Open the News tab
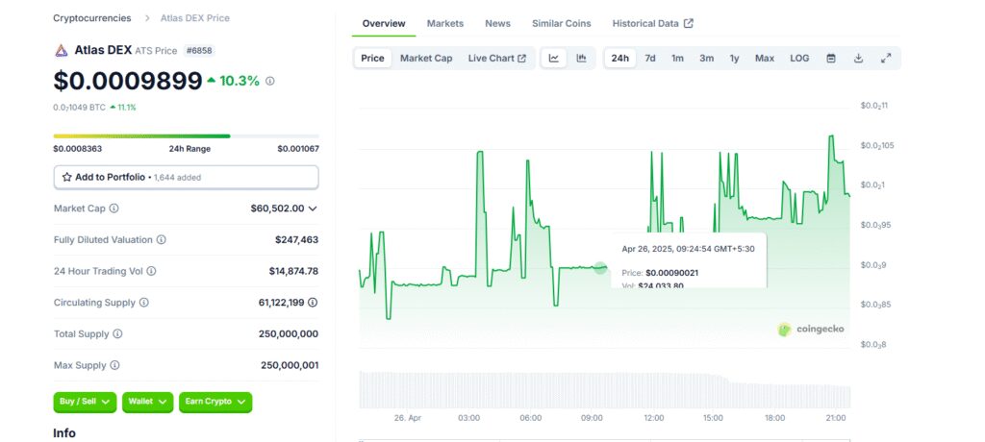This screenshot has width=985, height=442. tap(497, 23)
